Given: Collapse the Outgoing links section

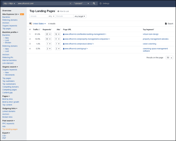Looking at the screenshot, I should 10,108.
